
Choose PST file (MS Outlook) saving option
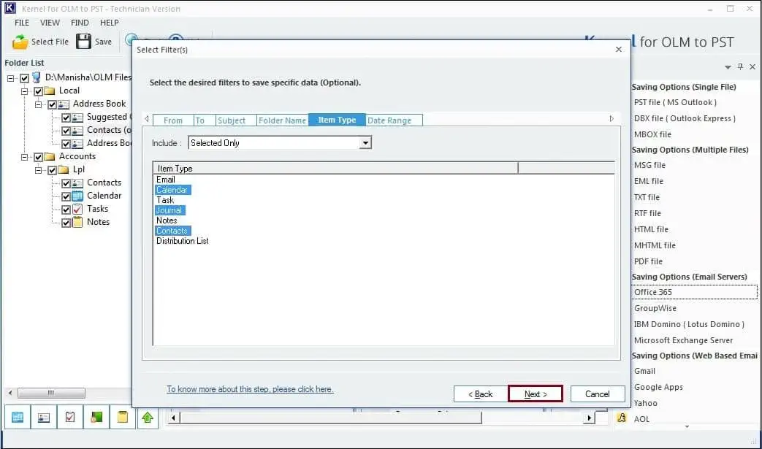(674, 102)
